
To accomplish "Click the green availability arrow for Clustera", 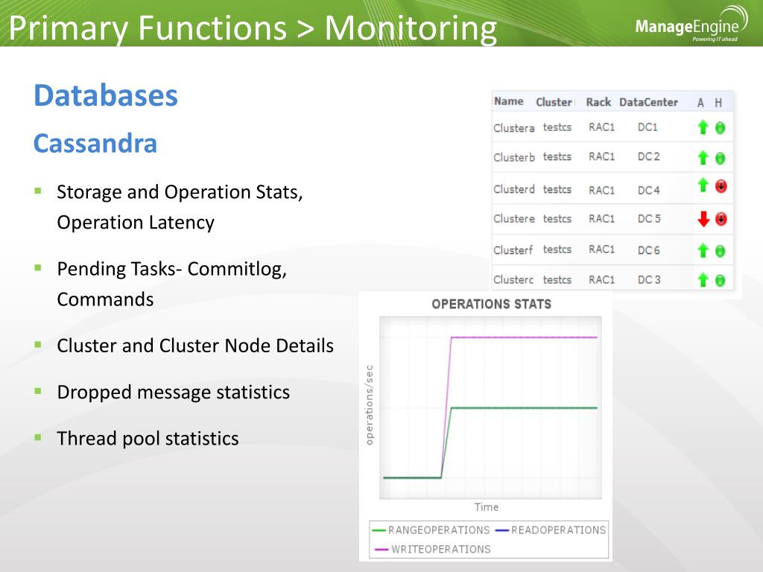I will [703, 127].
